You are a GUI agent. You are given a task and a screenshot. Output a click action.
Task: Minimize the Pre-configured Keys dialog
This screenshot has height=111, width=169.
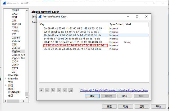click(128, 17)
